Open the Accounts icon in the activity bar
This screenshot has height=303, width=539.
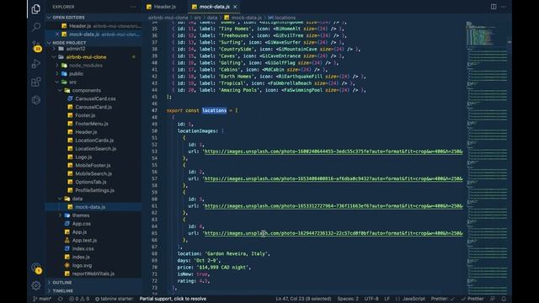36,268
